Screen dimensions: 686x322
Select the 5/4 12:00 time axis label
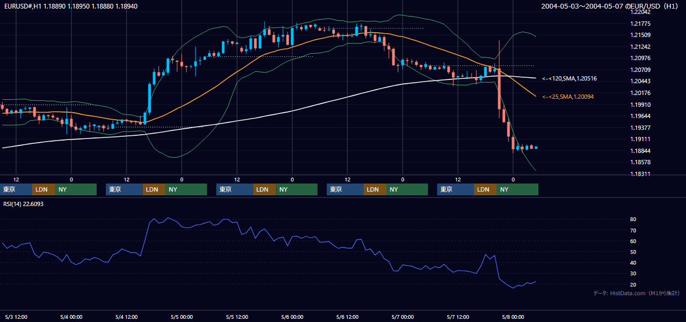[127, 317]
